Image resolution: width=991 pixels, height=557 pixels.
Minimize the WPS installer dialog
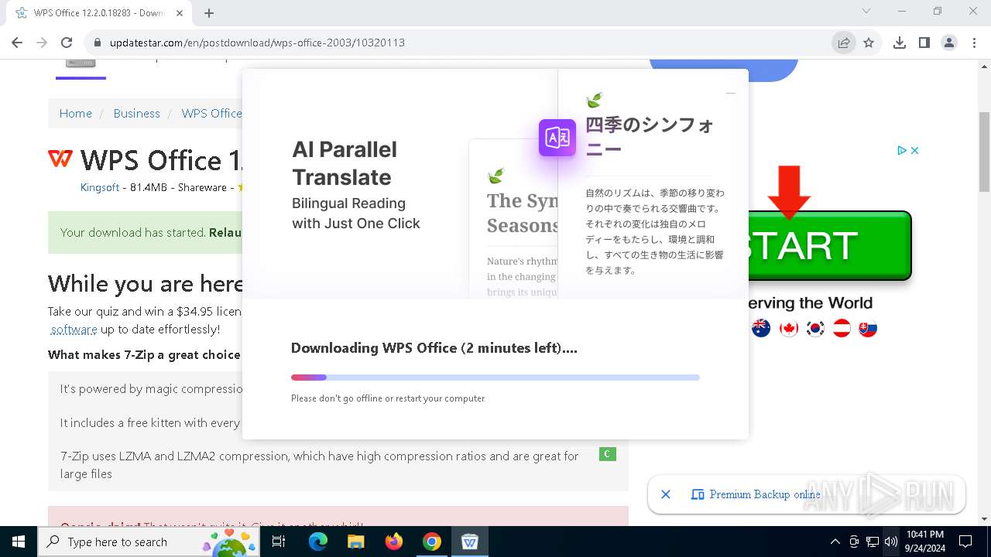pyautogui.click(x=730, y=93)
